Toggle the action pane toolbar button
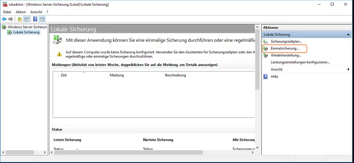 point(42,19)
